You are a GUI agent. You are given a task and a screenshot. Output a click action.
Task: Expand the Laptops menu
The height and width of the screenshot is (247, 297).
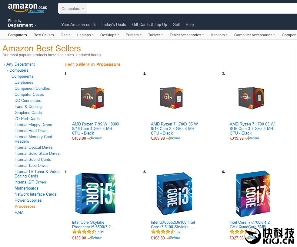[85, 35]
